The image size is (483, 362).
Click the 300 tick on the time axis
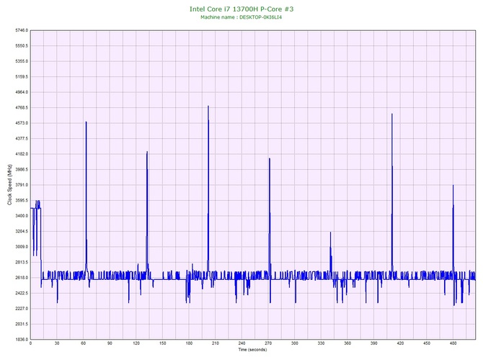click(x=295, y=343)
